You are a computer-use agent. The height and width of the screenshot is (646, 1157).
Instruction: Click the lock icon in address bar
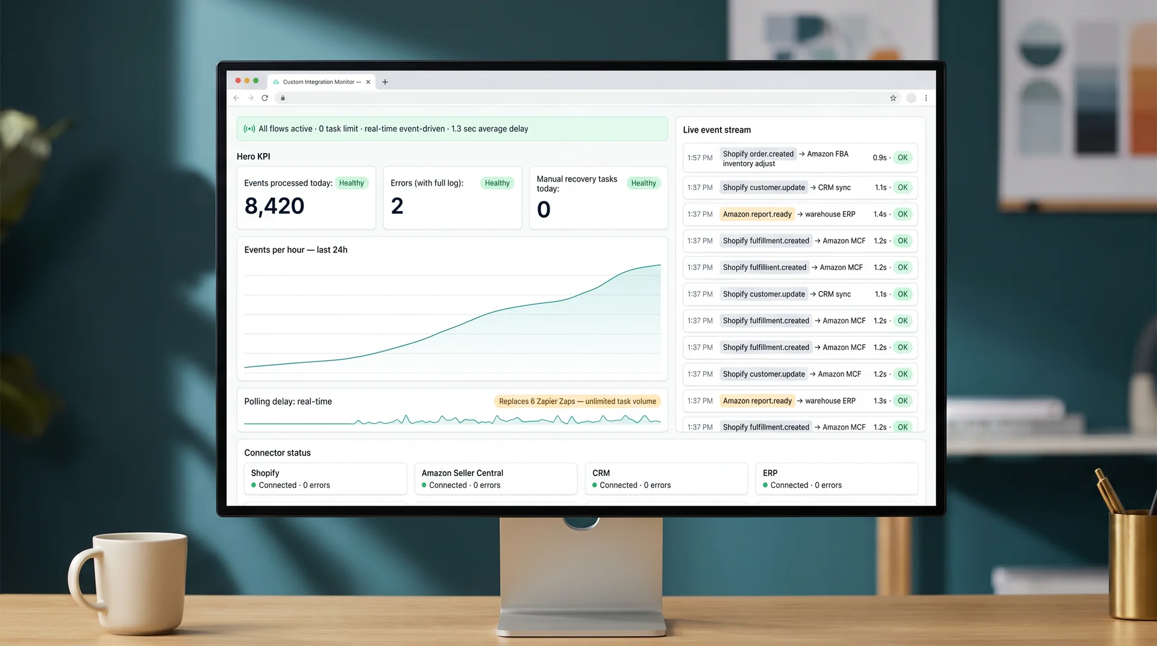283,98
